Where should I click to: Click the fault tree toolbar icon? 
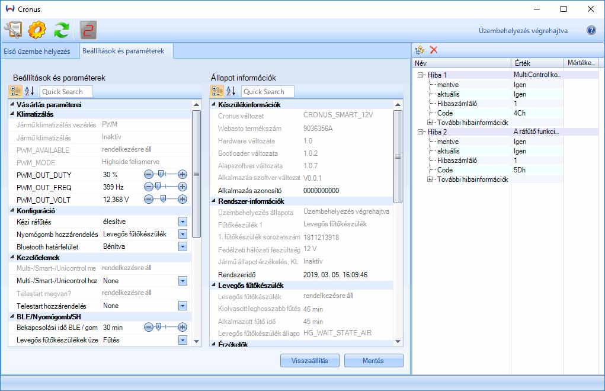point(420,50)
